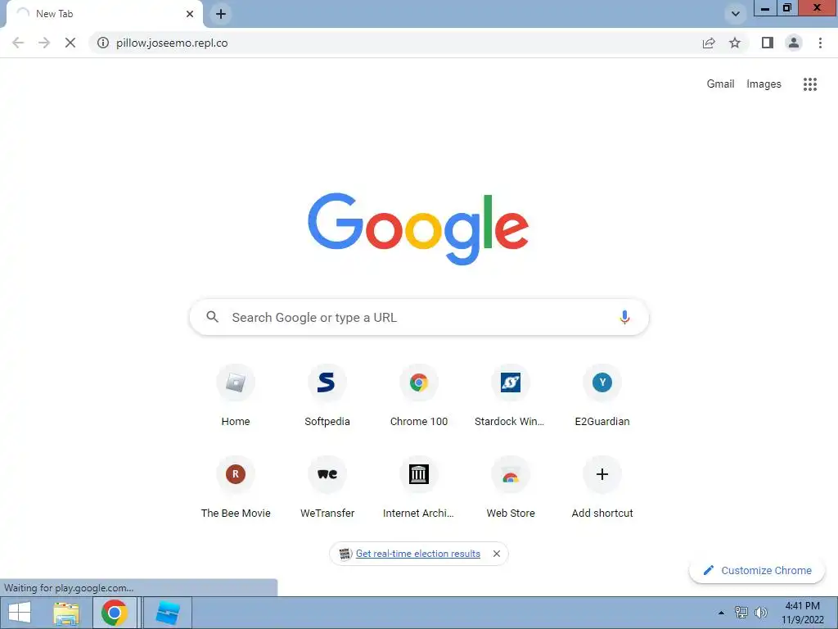Open Chrome three-dot menu
The height and width of the screenshot is (629, 838).
coord(820,43)
